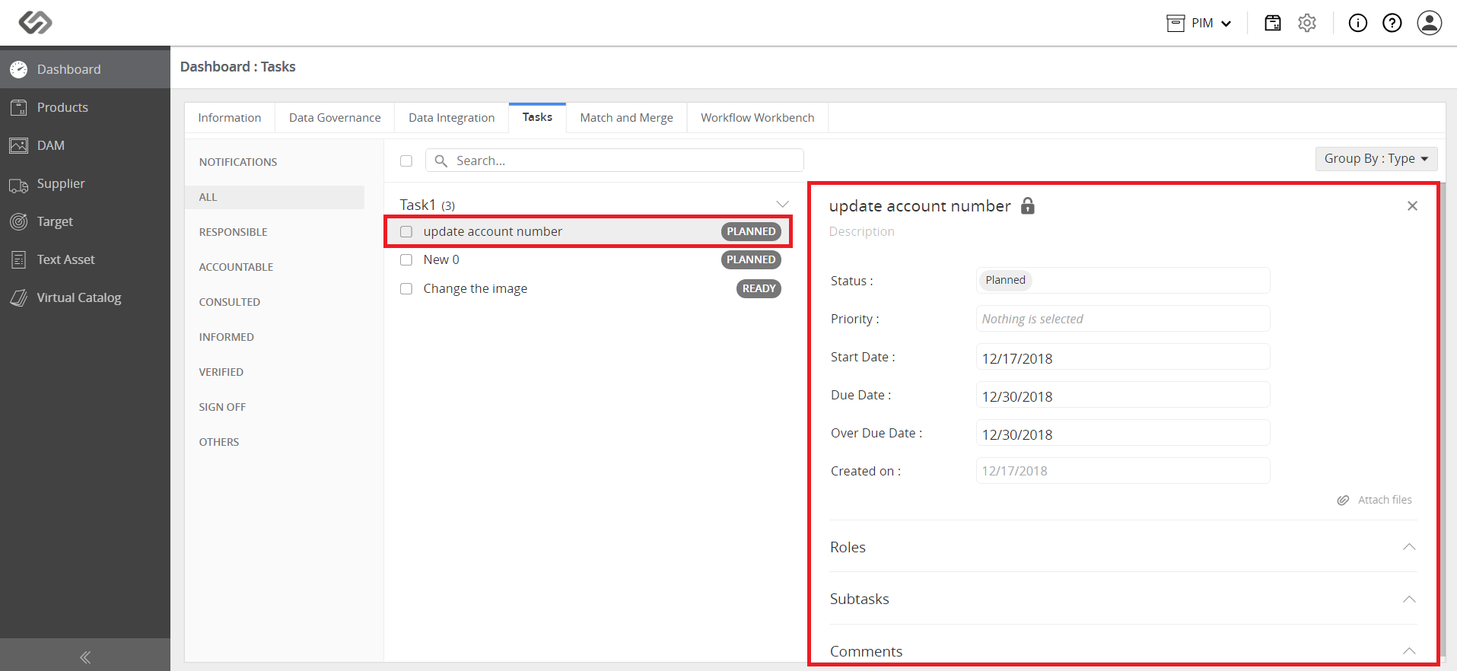Screen dimensions: 1457x671
Task: Check the 'Change the image' task checkbox
Action: tap(406, 288)
